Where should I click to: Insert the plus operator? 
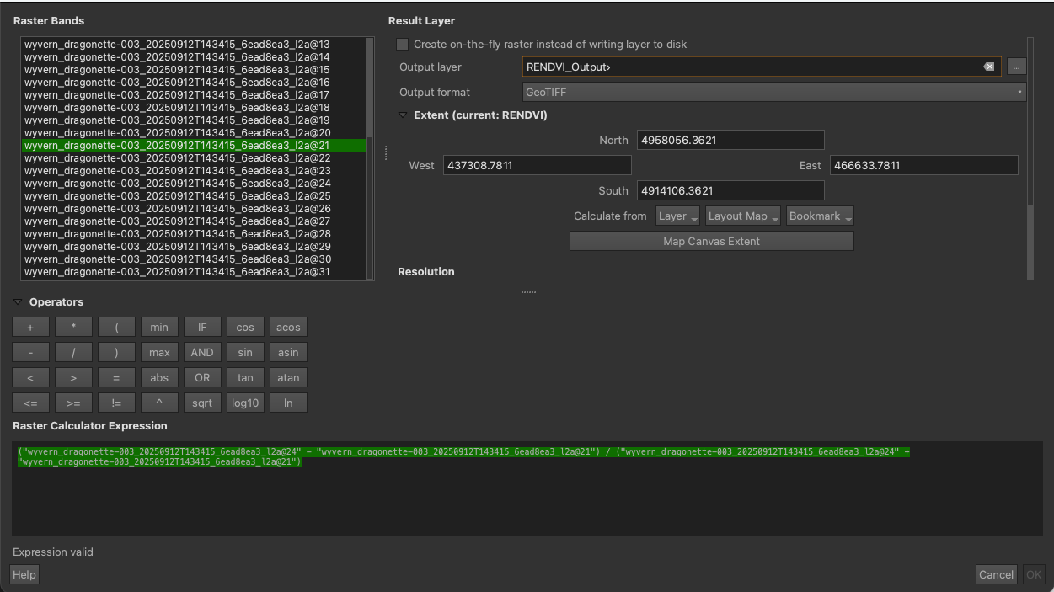point(30,328)
